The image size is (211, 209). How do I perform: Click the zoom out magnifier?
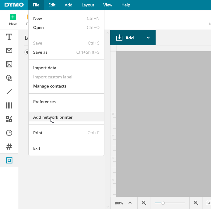coord(144,203)
